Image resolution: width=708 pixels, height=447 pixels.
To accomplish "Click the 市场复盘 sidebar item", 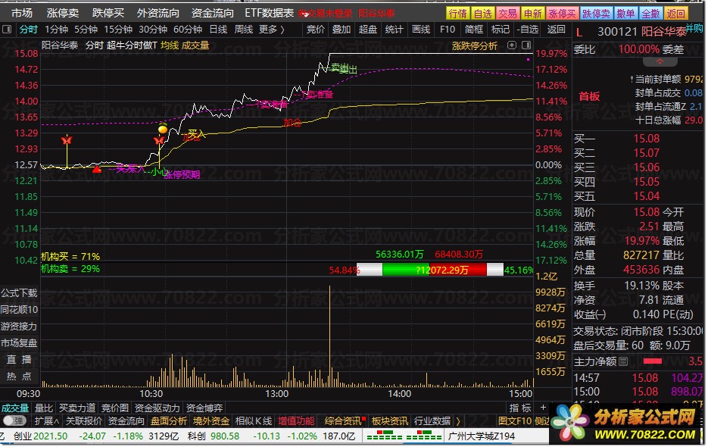I will pyautogui.click(x=19, y=343).
